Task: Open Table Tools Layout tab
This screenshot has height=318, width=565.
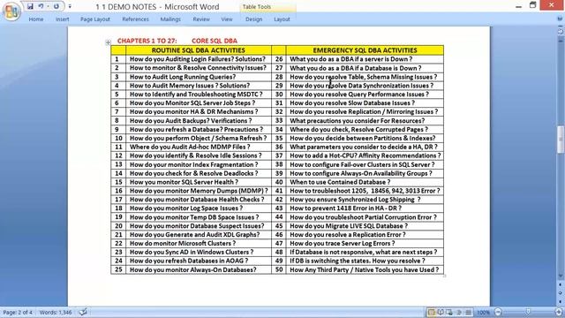Action: click(x=282, y=19)
